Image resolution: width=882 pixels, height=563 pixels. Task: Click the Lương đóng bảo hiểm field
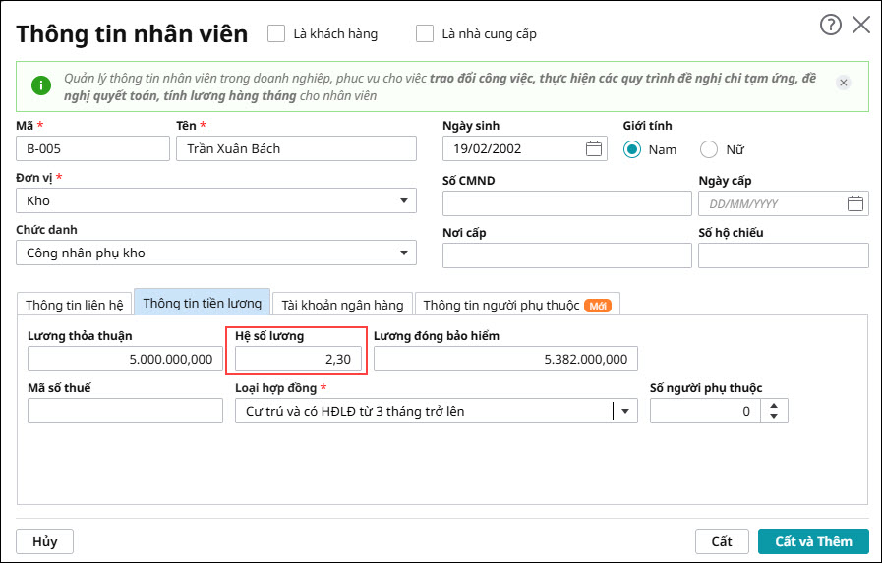point(505,359)
